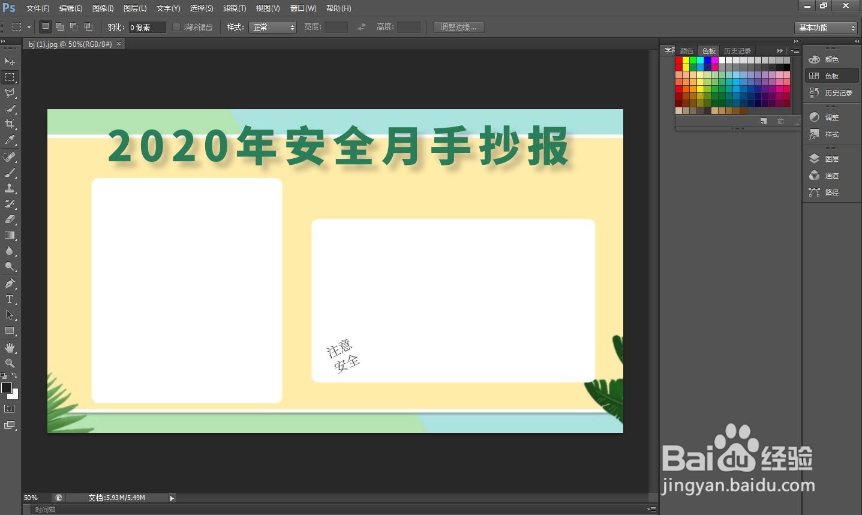Open the 调整 (Adjustments) panel
The image size is (862, 515).
point(831,117)
